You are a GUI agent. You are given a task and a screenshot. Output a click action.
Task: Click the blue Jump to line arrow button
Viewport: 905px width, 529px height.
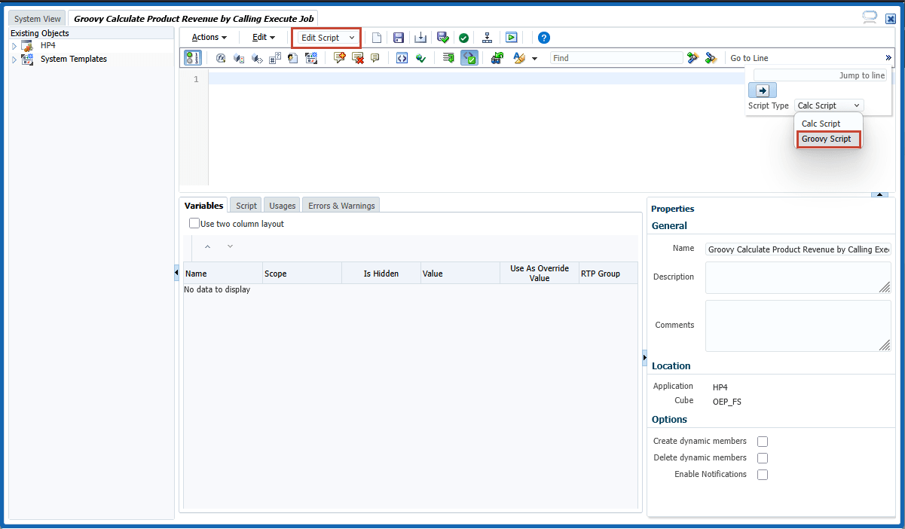pyautogui.click(x=762, y=90)
